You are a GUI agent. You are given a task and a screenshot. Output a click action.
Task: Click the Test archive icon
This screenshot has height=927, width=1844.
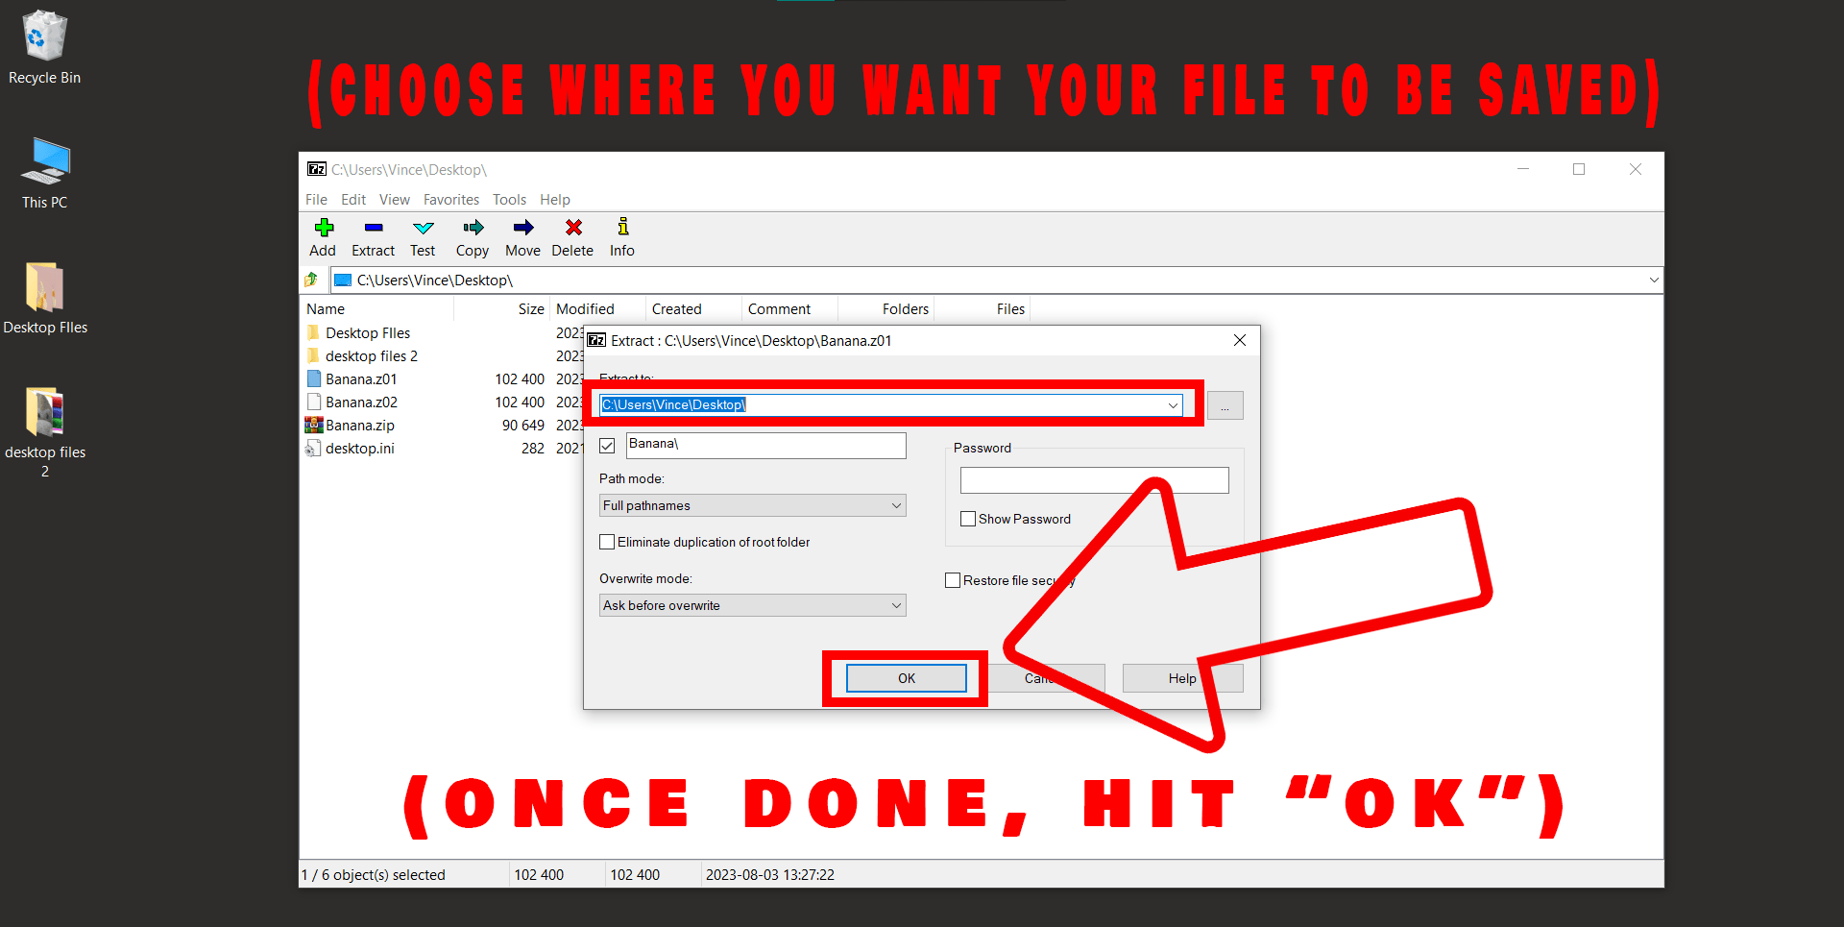[423, 236]
